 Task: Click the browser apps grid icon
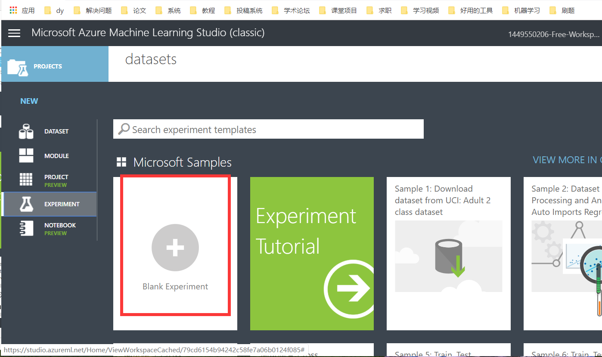[13, 10]
